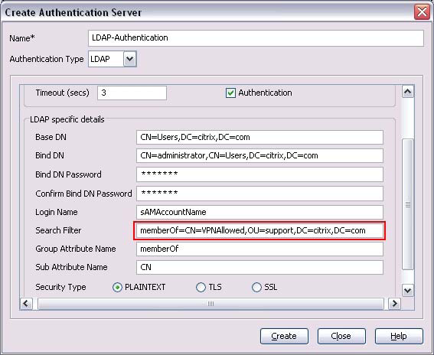Click the Name text field

[x=256, y=38]
